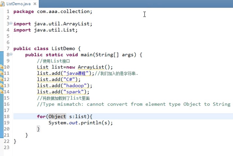Click ArrayList() on line 10
Image resolution: width=233 pixels, height=156 pixels.
94,67
